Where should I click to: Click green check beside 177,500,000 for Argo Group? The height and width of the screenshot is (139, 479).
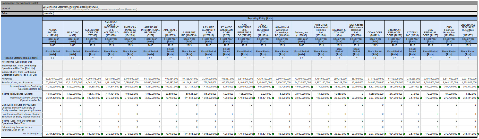pyautogui.click(x=331, y=87)
